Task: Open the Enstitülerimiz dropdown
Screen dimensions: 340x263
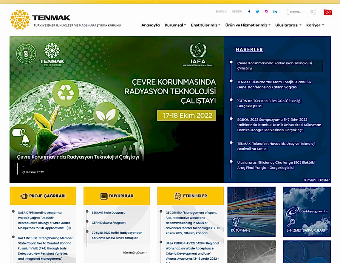Action: point(205,25)
